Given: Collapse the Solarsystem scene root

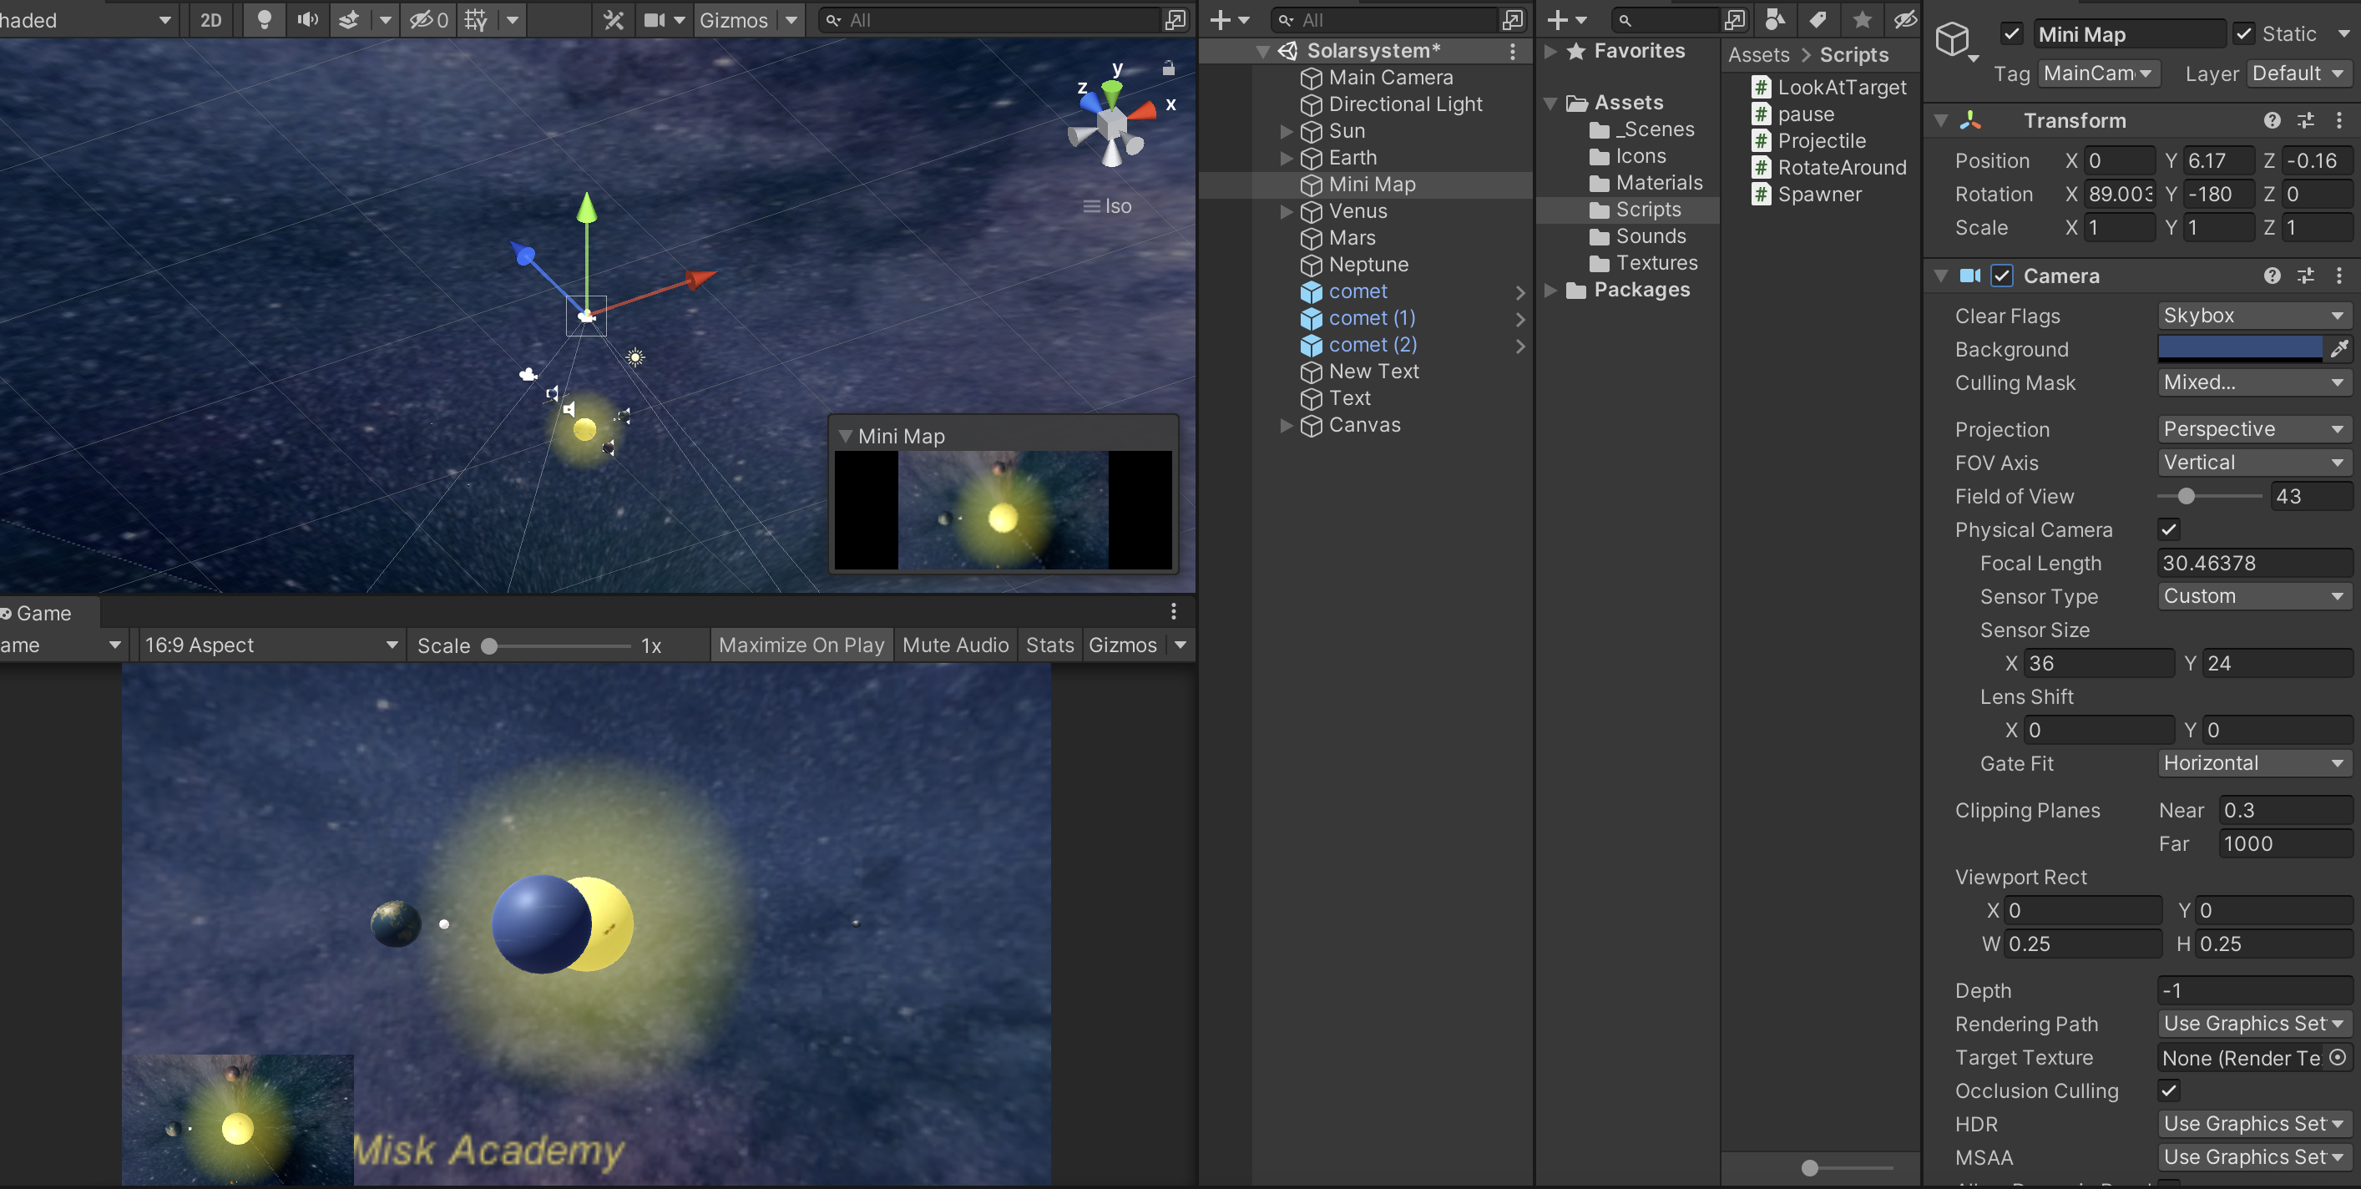Looking at the screenshot, I should (1263, 51).
